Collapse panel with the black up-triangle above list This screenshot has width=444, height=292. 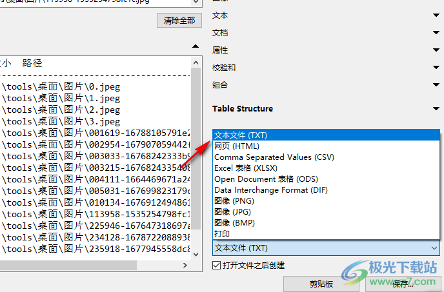tap(196, 46)
